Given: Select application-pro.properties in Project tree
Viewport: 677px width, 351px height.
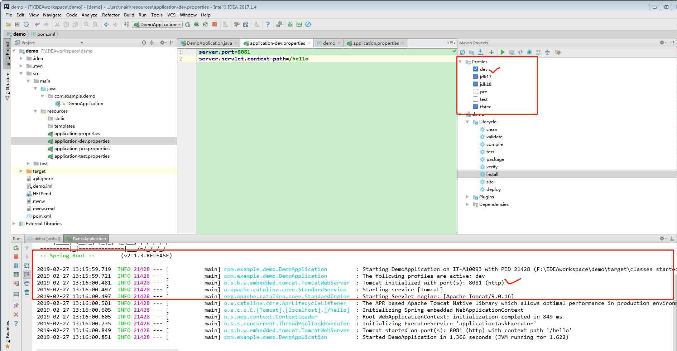Looking at the screenshot, I should pyautogui.click(x=82, y=148).
